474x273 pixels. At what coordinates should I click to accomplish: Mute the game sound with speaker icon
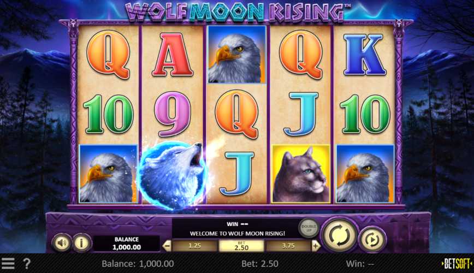click(62, 242)
